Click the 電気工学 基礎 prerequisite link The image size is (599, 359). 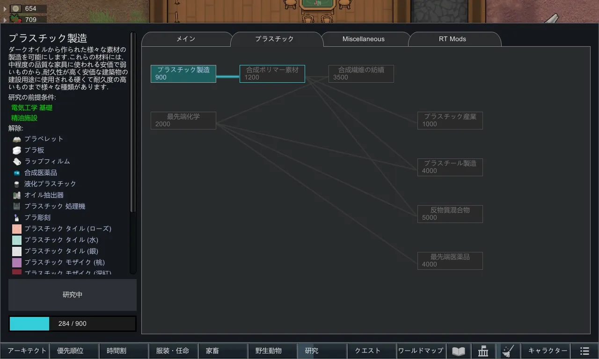(32, 108)
